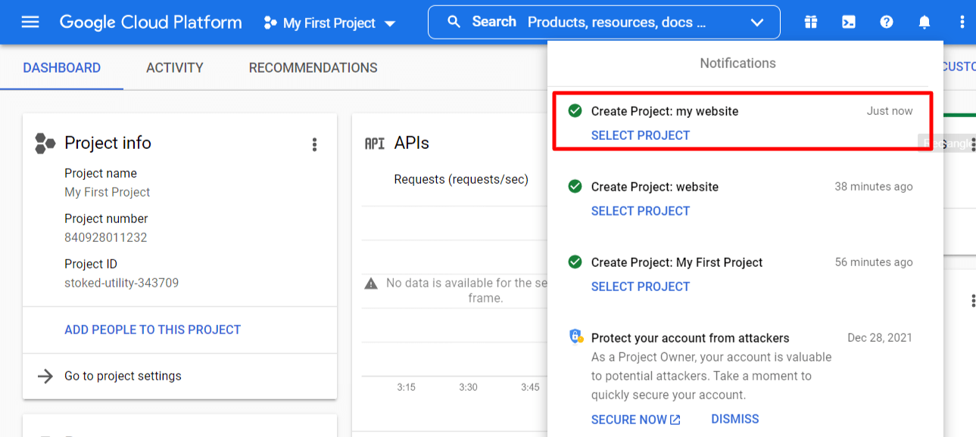Open the help question mark icon
This screenshot has width=976, height=437.
(x=887, y=22)
